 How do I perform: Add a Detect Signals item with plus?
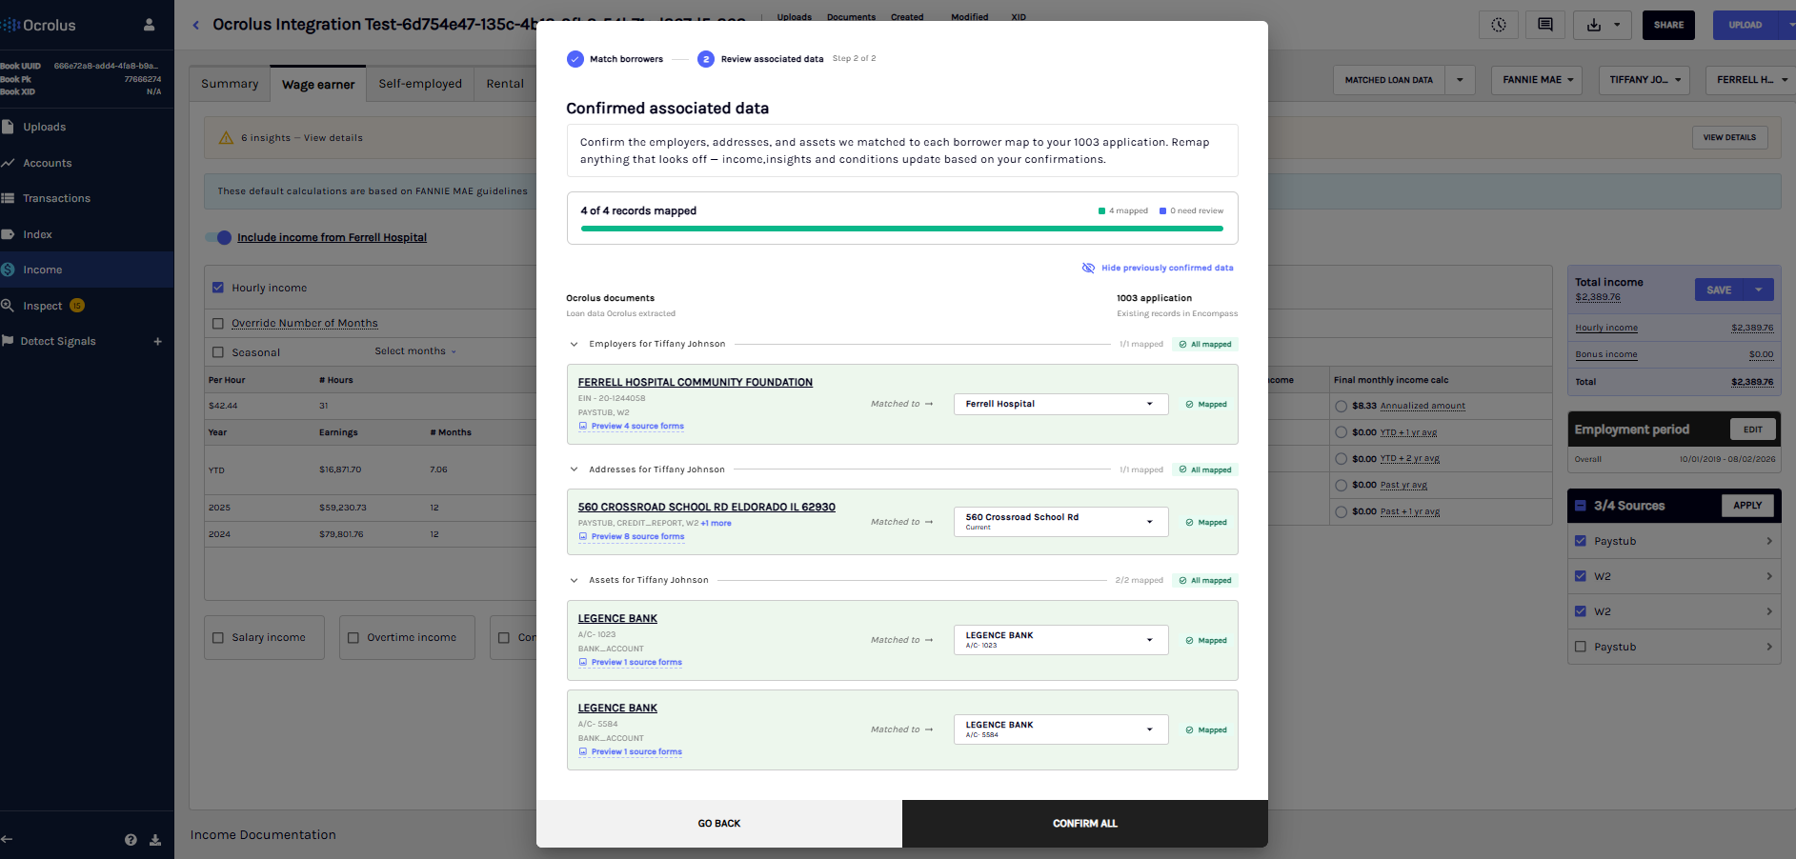(158, 341)
